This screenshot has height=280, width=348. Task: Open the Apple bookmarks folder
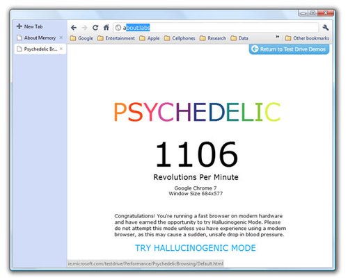[150, 38]
